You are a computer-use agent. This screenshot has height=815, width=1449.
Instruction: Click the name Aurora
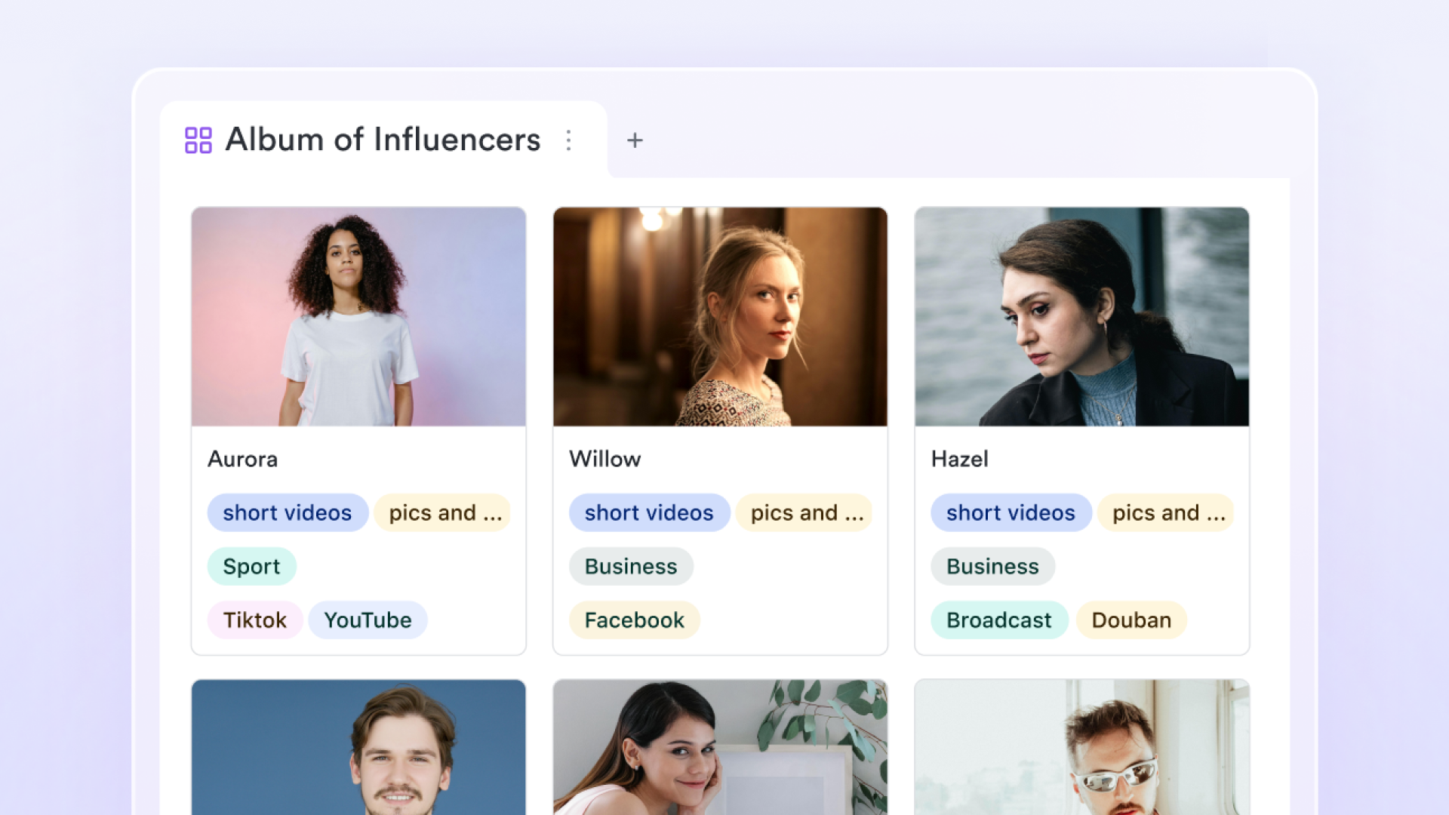pyautogui.click(x=243, y=459)
